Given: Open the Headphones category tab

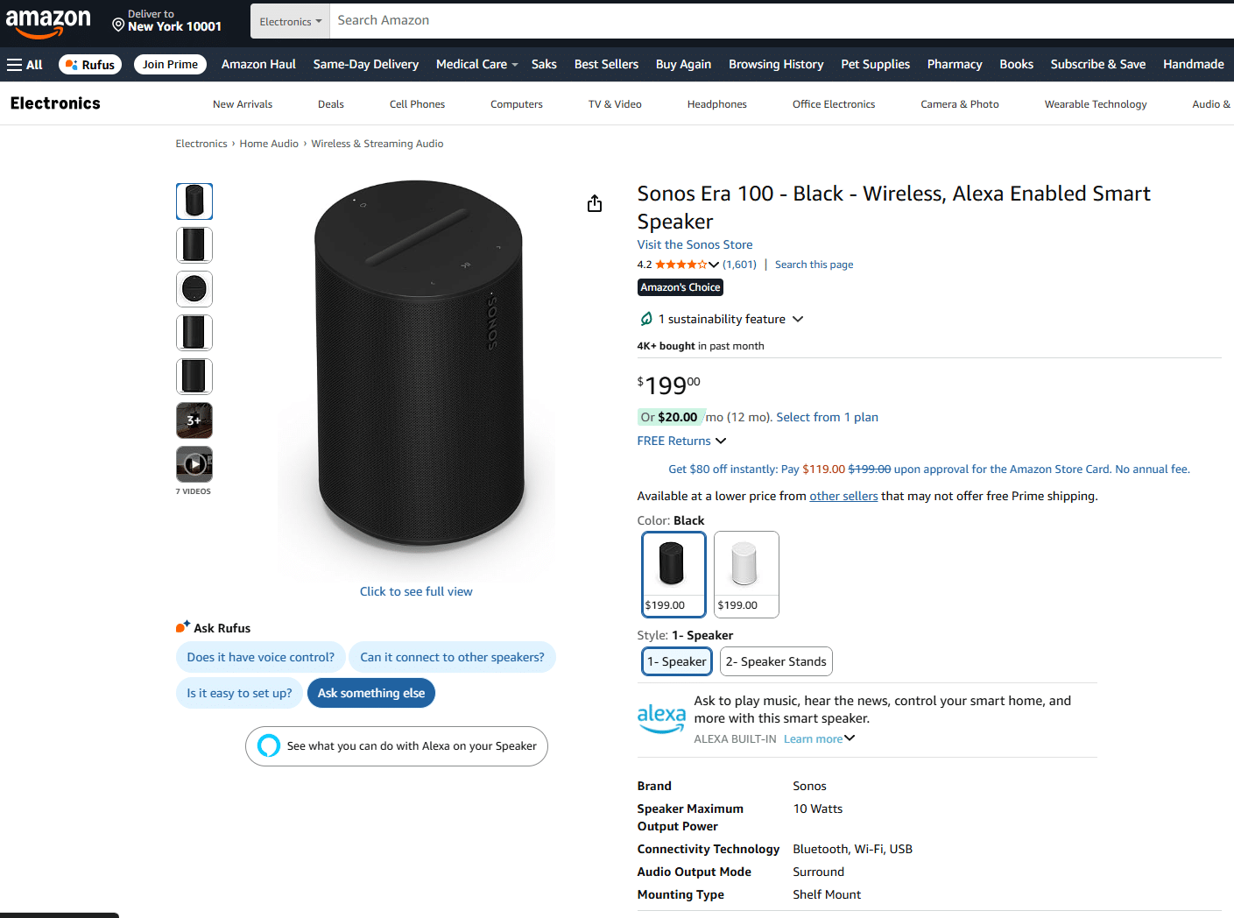Looking at the screenshot, I should click(717, 104).
